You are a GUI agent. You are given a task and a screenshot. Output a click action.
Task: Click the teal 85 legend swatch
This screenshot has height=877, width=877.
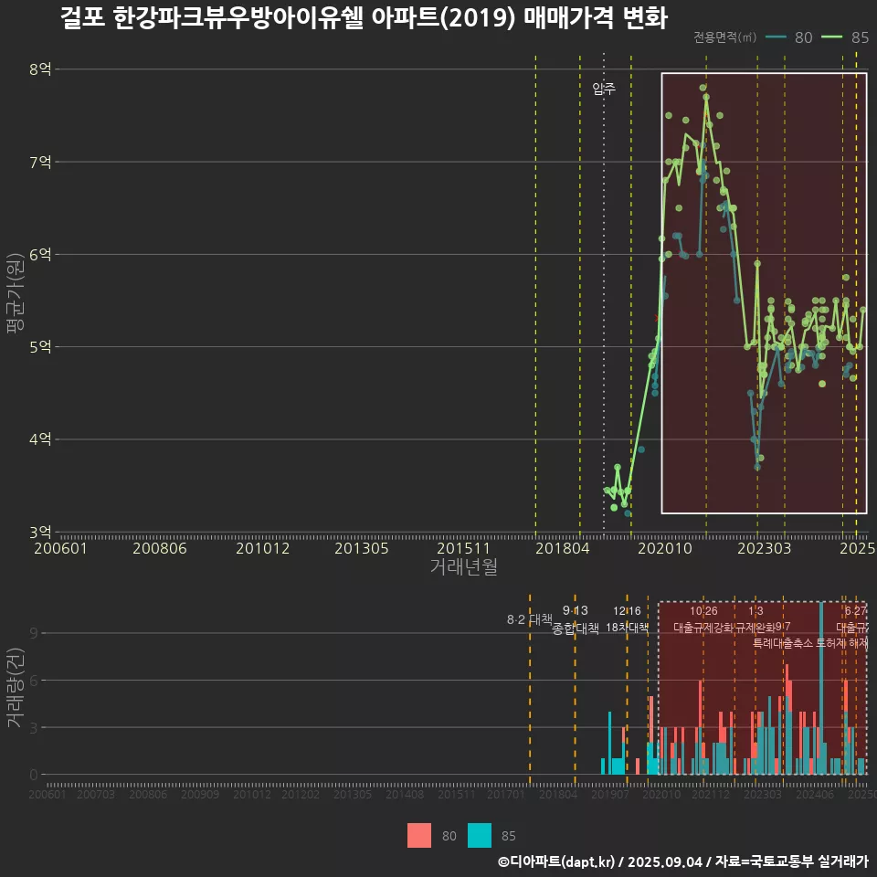480,835
